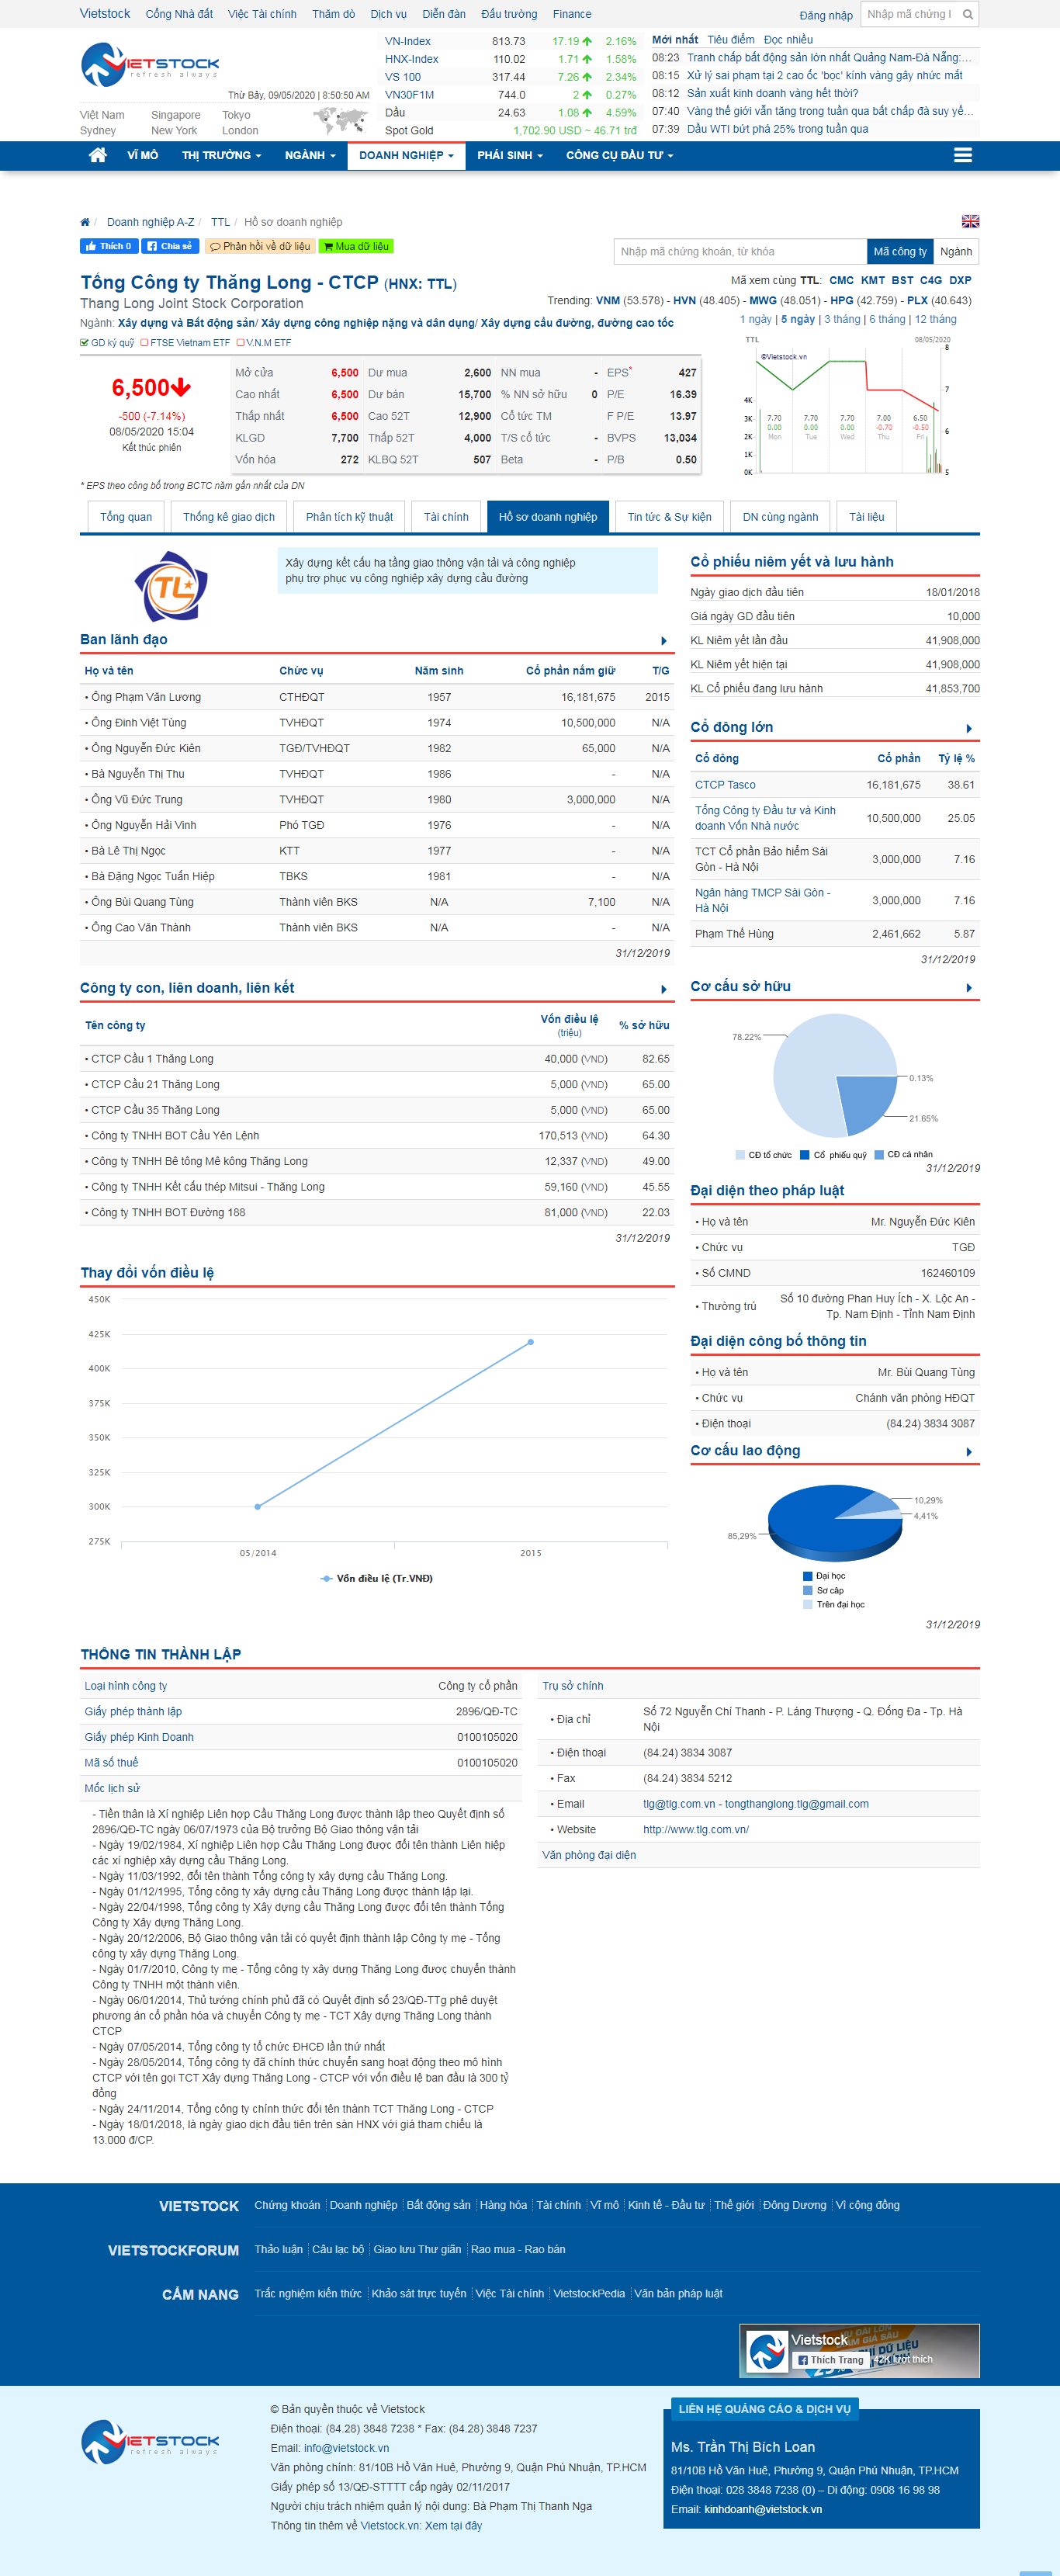This screenshot has height=2576, width=1060.
Task: Expand Cơ cấu sở hữu arrow
Action: coord(969,987)
